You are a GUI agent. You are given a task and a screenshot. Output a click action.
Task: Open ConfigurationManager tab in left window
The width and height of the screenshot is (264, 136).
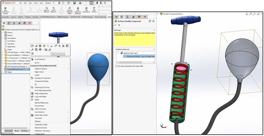14,23
